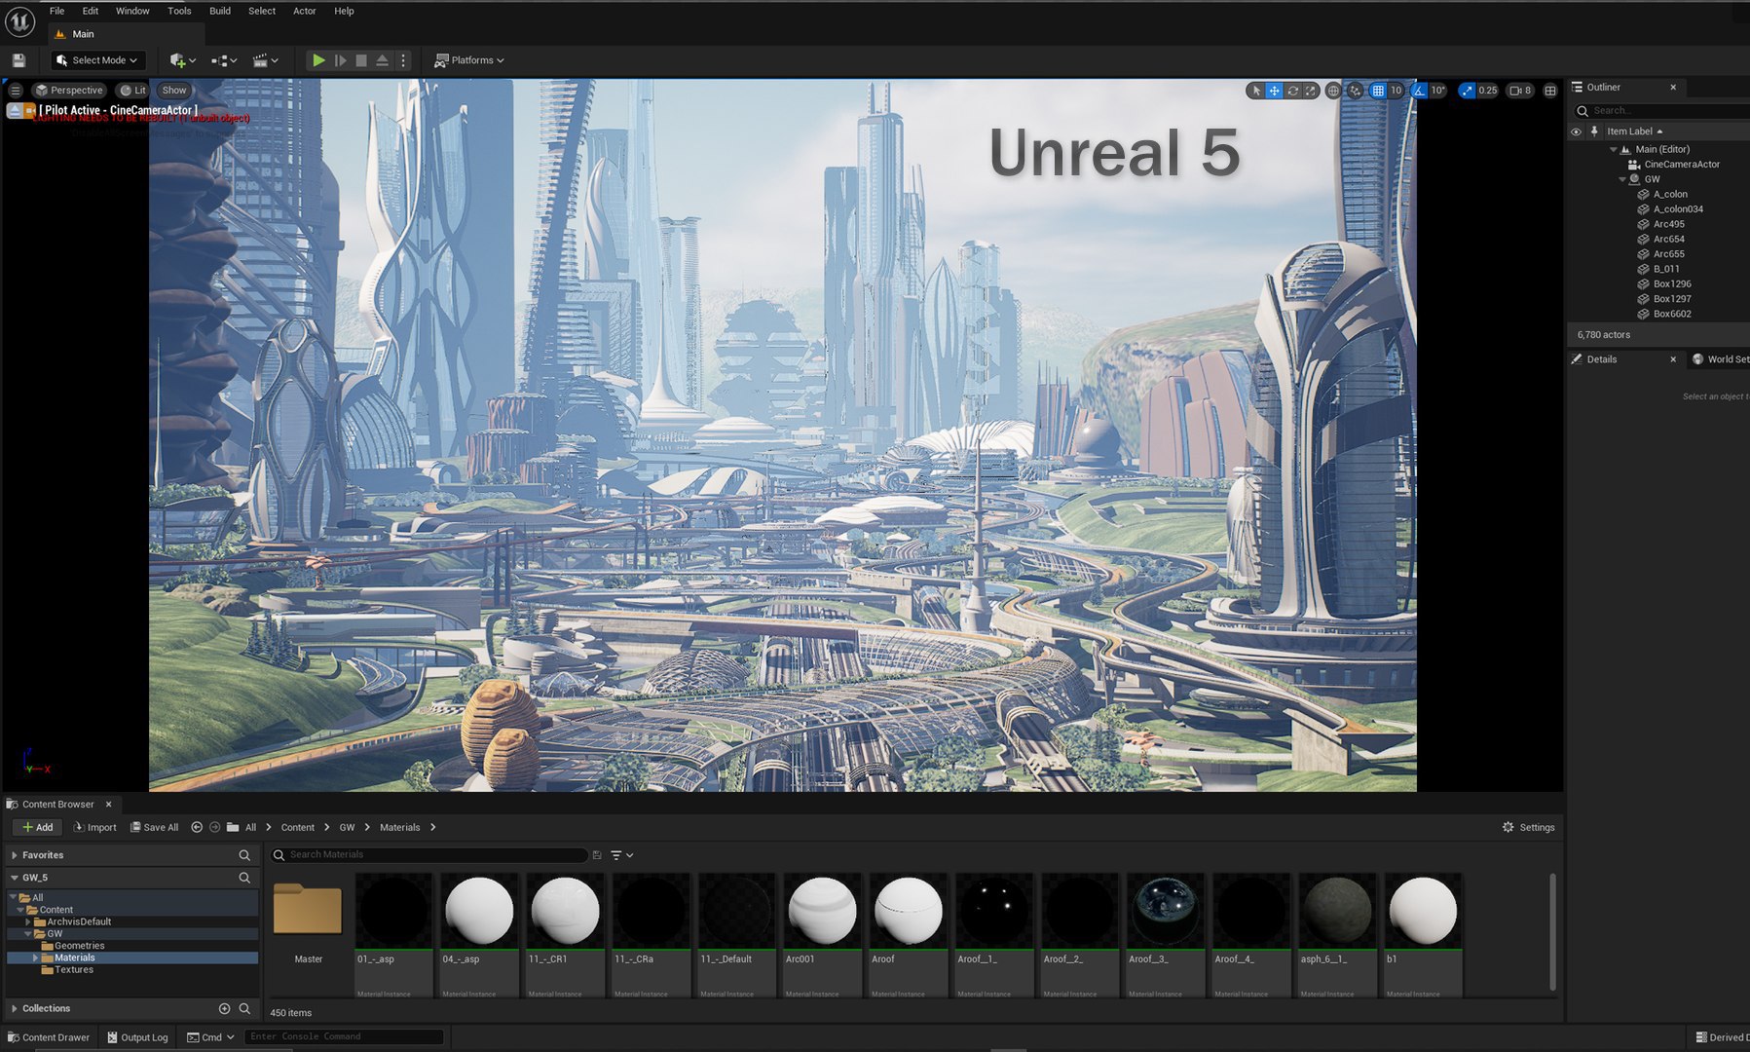Open the add content cube dropdown

182,60
